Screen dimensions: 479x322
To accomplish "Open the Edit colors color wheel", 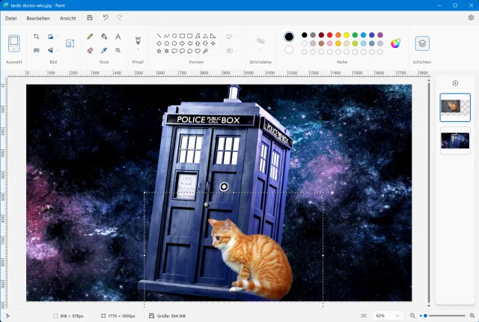I will tap(395, 43).
